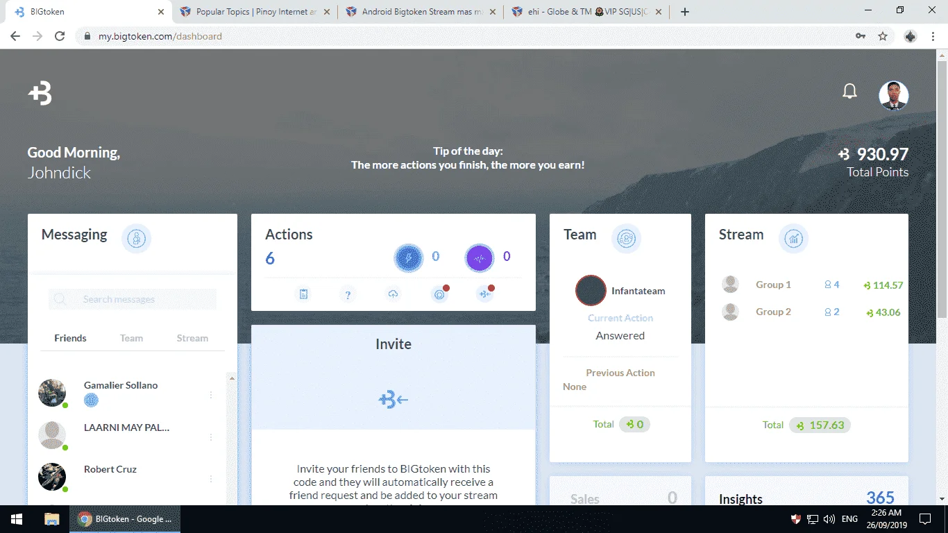Click the Actions count 6
948x533 pixels.
click(270, 259)
